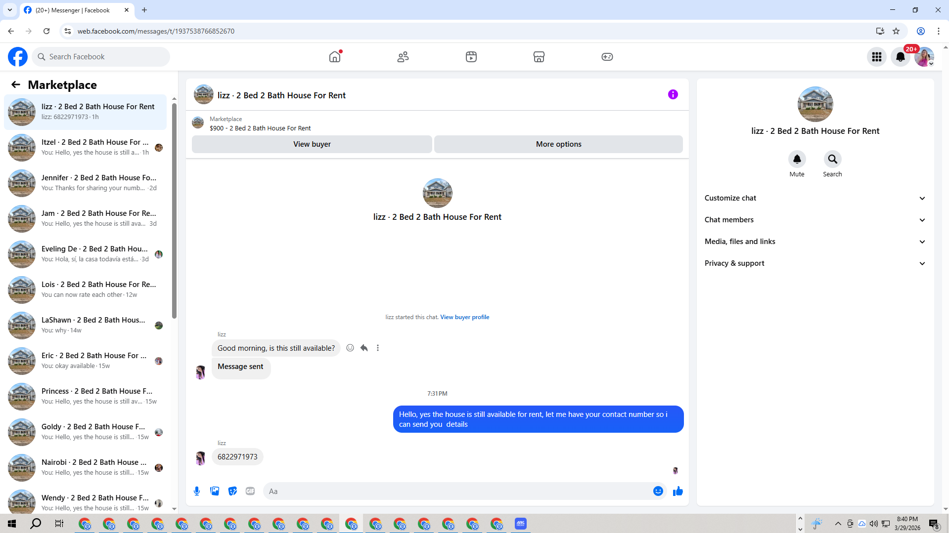Expand Customize chat section

coord(815,198)
